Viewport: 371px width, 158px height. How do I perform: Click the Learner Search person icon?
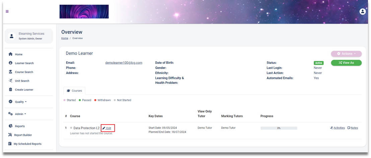click(x=10, y=63)
